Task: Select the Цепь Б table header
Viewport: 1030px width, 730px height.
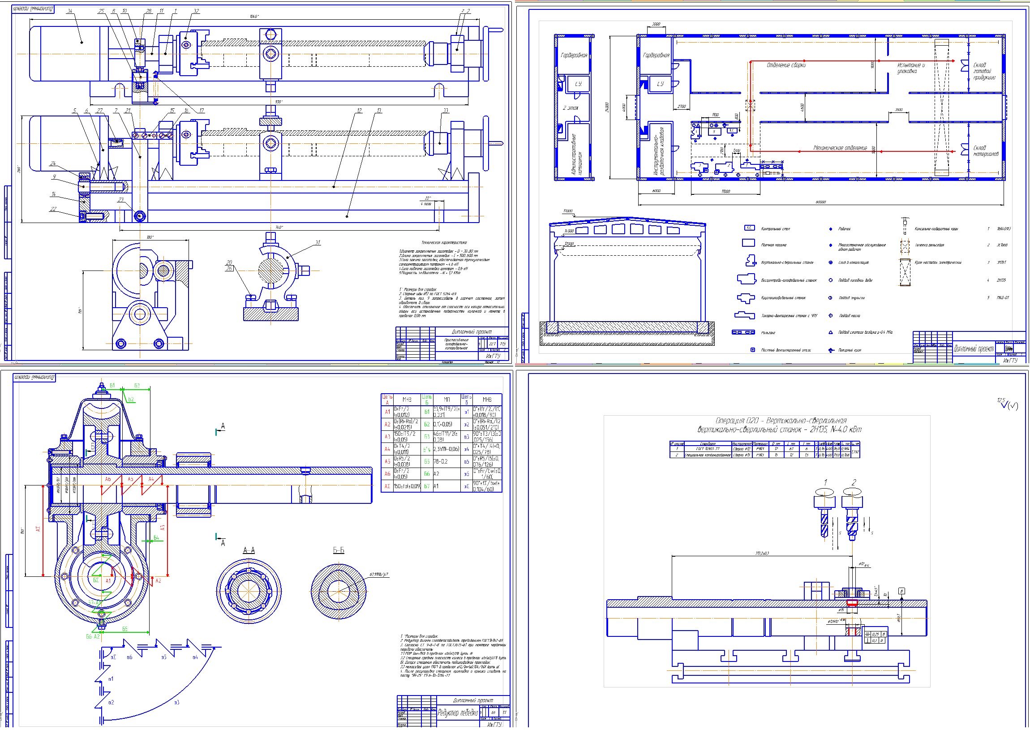Action: pyautogui.click(x=426, y=399)
